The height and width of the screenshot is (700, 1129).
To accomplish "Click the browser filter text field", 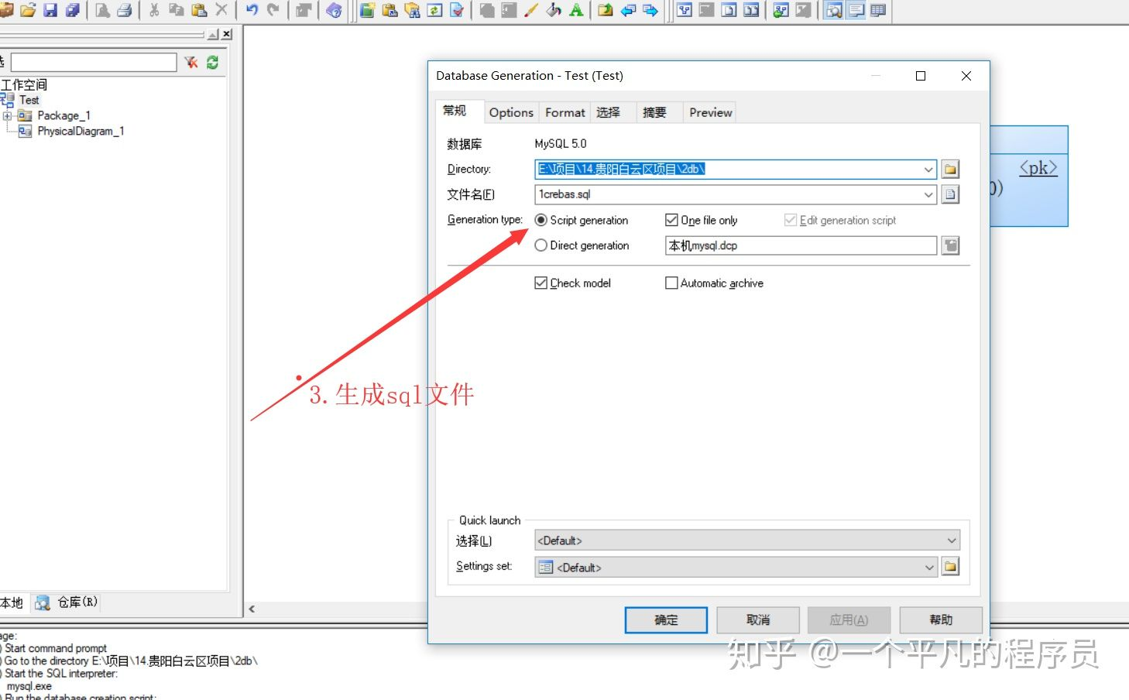I will point(94,62).
